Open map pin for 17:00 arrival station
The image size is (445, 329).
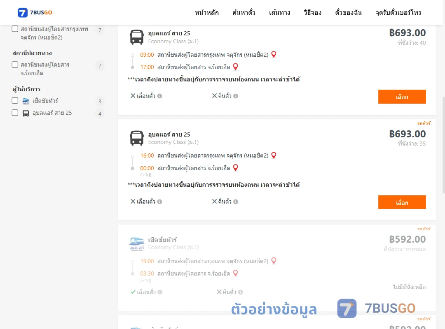[236, 67]
